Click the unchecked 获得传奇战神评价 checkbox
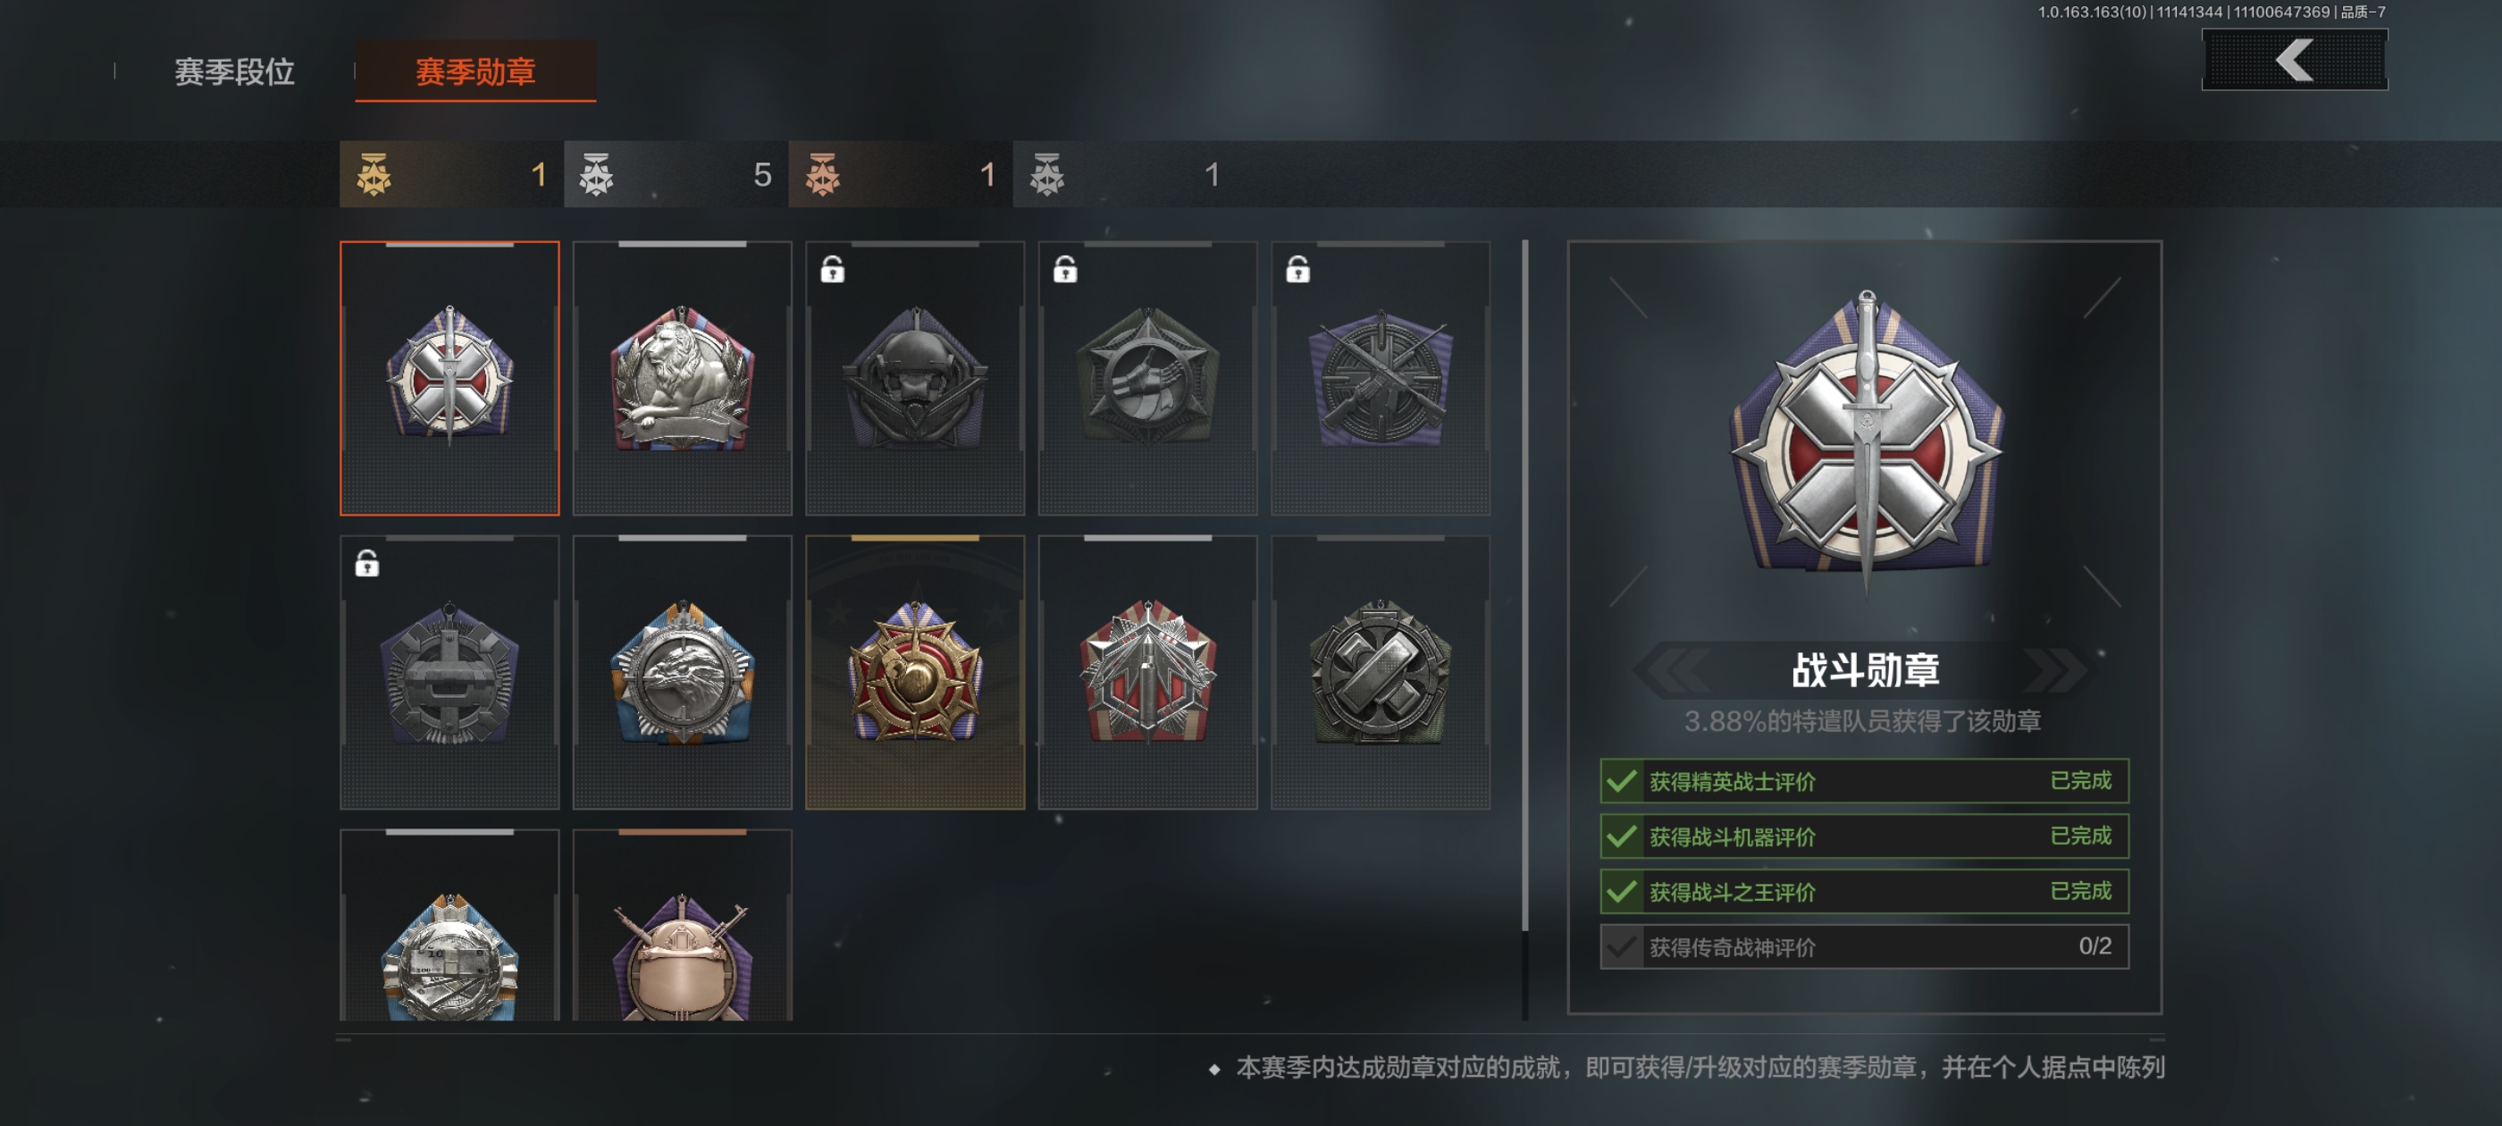The image size is (2502, 1126). pyautogui.click(x=1621, y=947)
